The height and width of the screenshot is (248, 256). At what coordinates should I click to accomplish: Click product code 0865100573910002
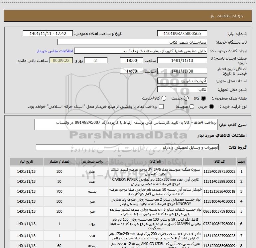point(219,211)
